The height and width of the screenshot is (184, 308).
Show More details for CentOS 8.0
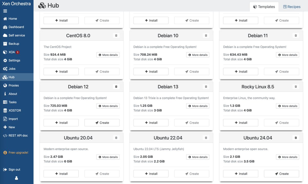108,55
